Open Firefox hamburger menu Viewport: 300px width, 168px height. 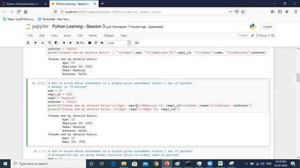pos(296,12)
